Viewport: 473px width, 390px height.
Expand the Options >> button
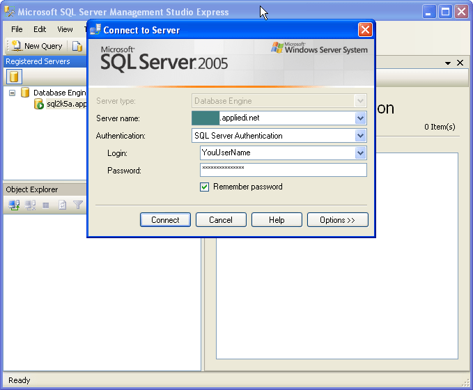[338, 220]
